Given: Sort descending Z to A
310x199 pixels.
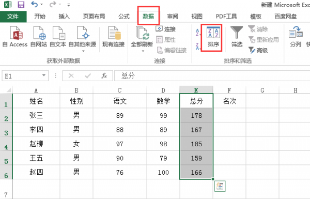Looking at the screenshot, I should 197,47.
